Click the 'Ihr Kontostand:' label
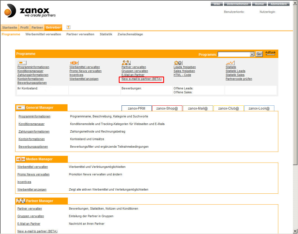The image size is (298, 234). (28, 88)
